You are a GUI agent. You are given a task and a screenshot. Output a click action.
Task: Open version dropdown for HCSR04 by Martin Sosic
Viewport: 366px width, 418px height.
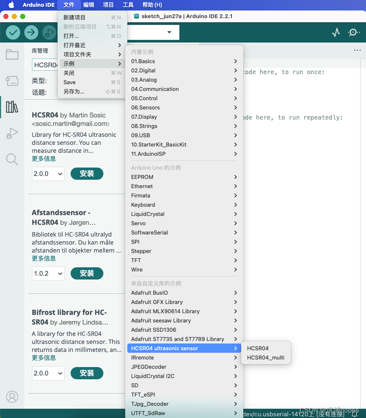coord(48,174)
